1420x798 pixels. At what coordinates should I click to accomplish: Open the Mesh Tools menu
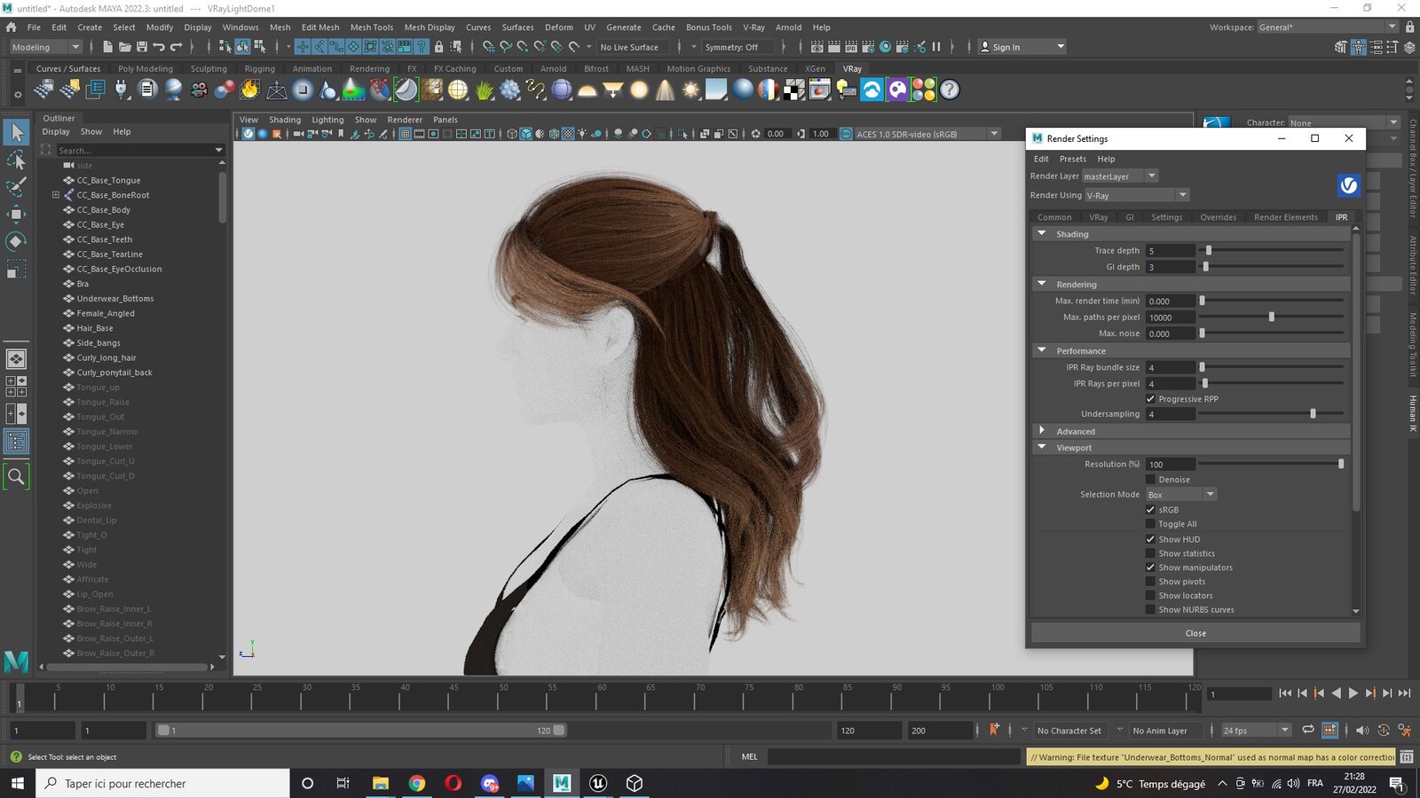[371, 27]
